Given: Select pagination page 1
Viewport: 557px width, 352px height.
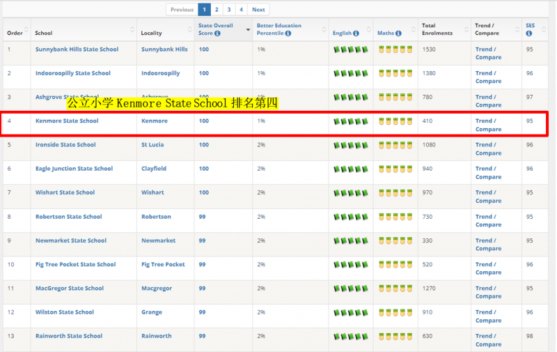Looking at the screenshot, I should (204, 10).
